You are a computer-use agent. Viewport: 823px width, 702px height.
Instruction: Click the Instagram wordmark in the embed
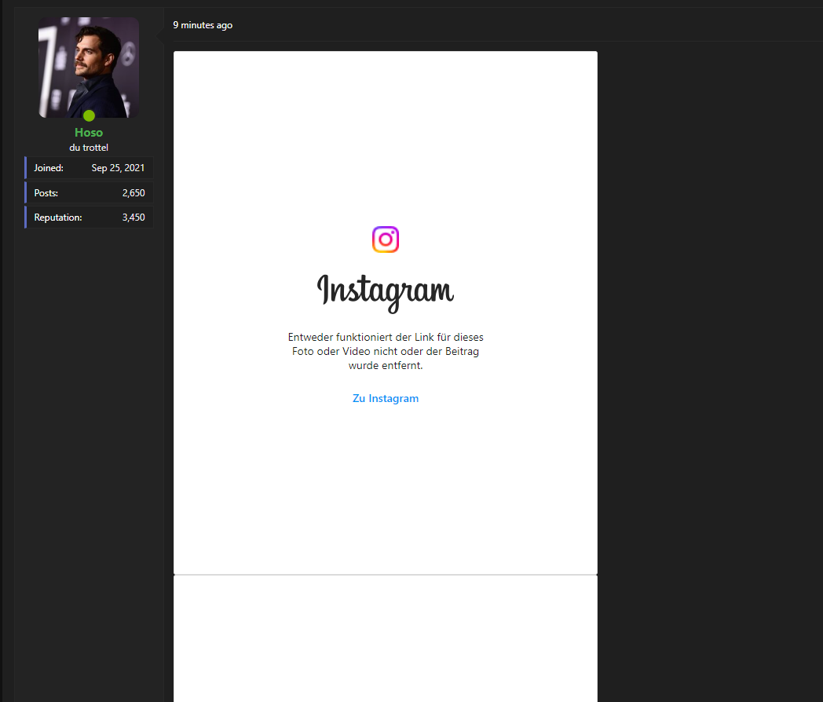tap(386, 293)
